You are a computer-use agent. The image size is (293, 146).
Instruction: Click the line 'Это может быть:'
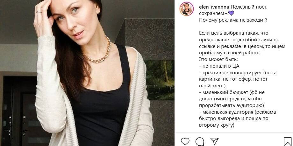tap(218, 60)
